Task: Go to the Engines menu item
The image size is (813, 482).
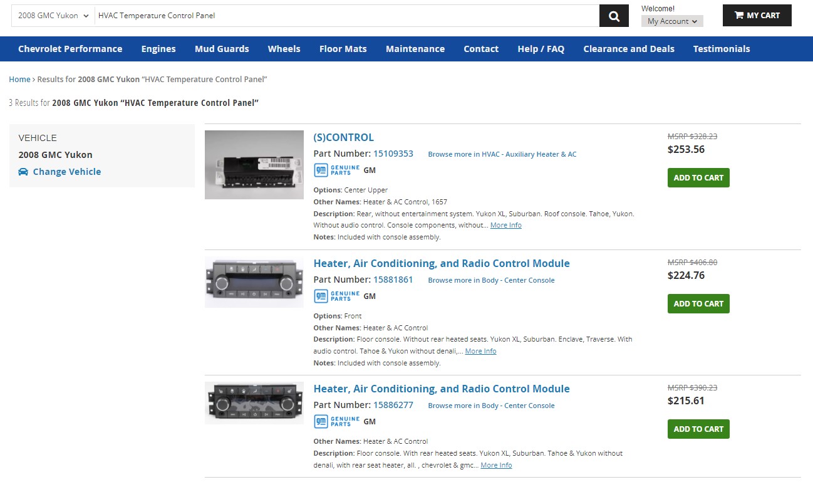Action: tap(158, 49)
